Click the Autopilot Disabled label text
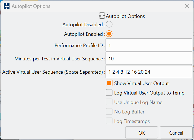Screen dimensions: 194x140 click(x=83, y=25)
